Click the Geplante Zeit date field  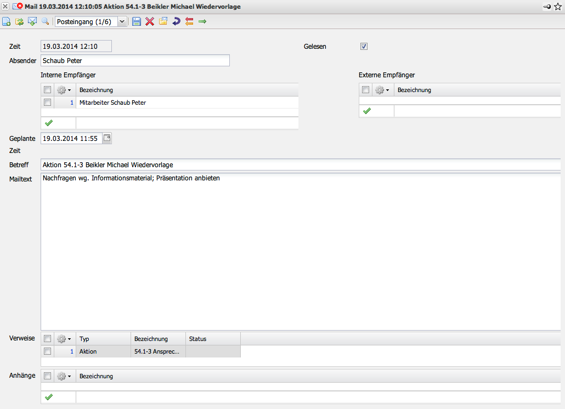click(71, 138)
